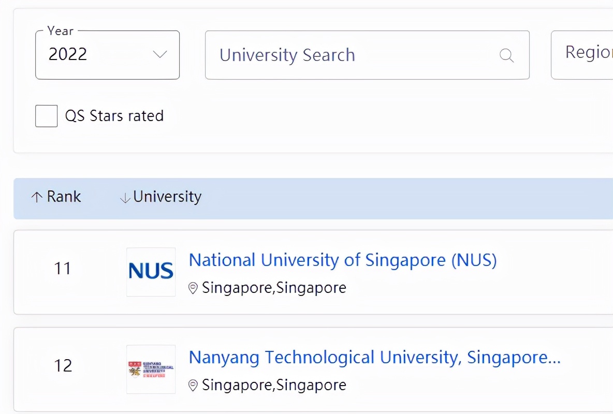Screen dimensions: 613x414
Task: Click the location pin beside Nanyang's Singapore
Action: point(194,386)
